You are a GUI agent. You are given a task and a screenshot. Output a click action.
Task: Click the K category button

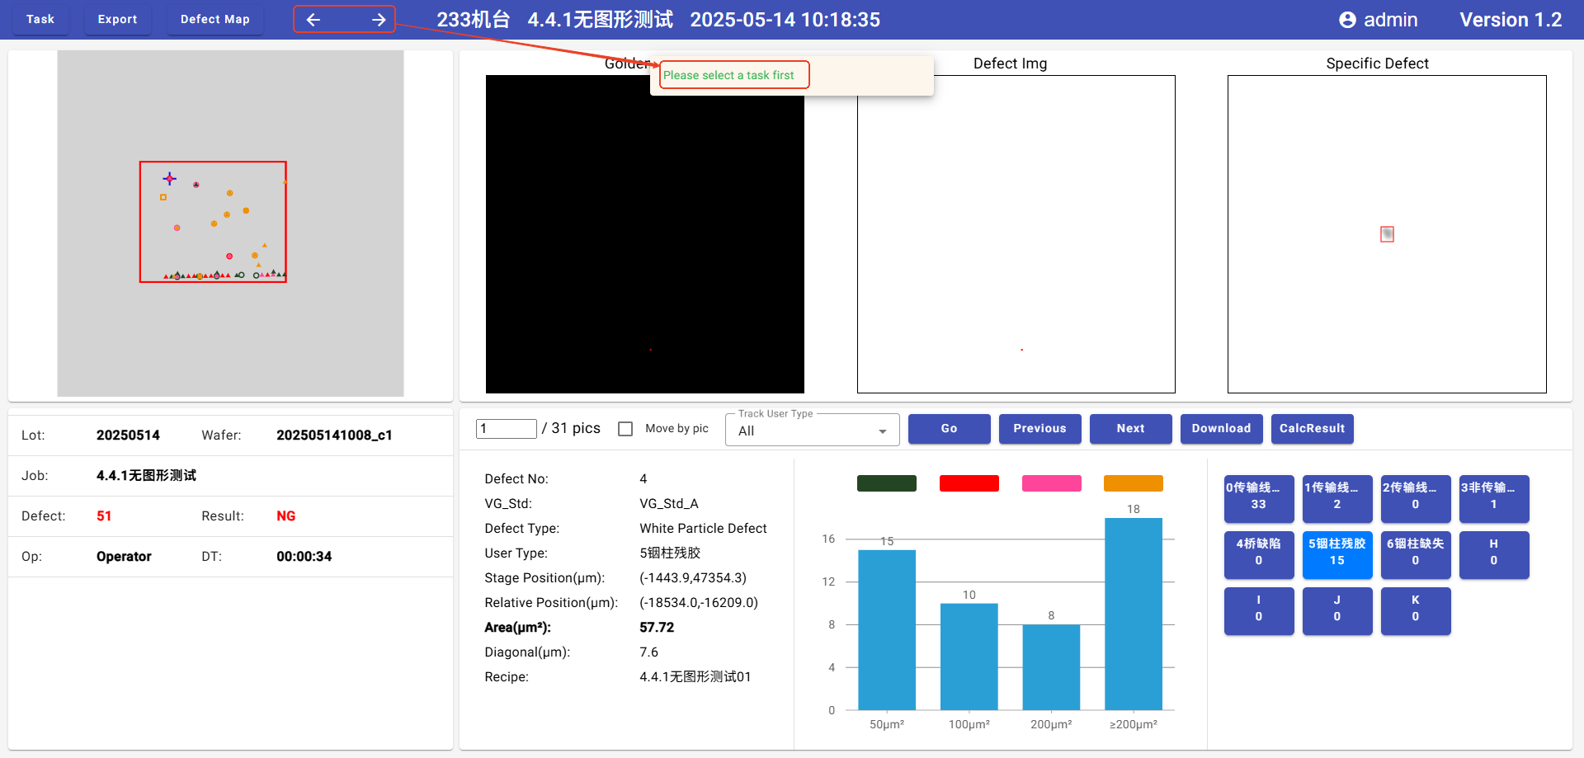[1416, 610]
